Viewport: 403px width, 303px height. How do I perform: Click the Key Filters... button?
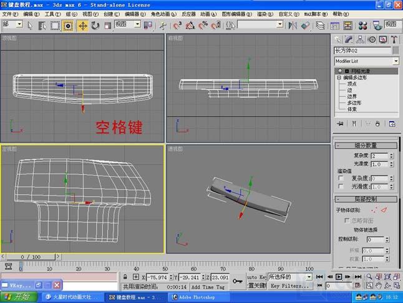[x=289, y=286]
